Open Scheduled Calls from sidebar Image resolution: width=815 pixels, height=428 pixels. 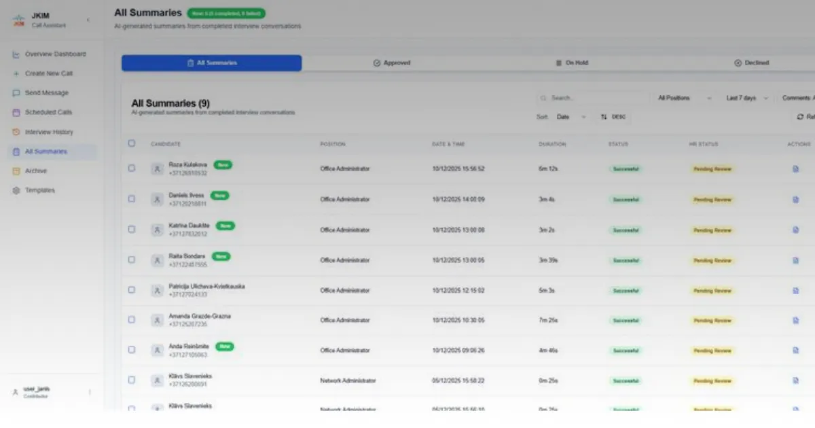(x=48, y=112)
